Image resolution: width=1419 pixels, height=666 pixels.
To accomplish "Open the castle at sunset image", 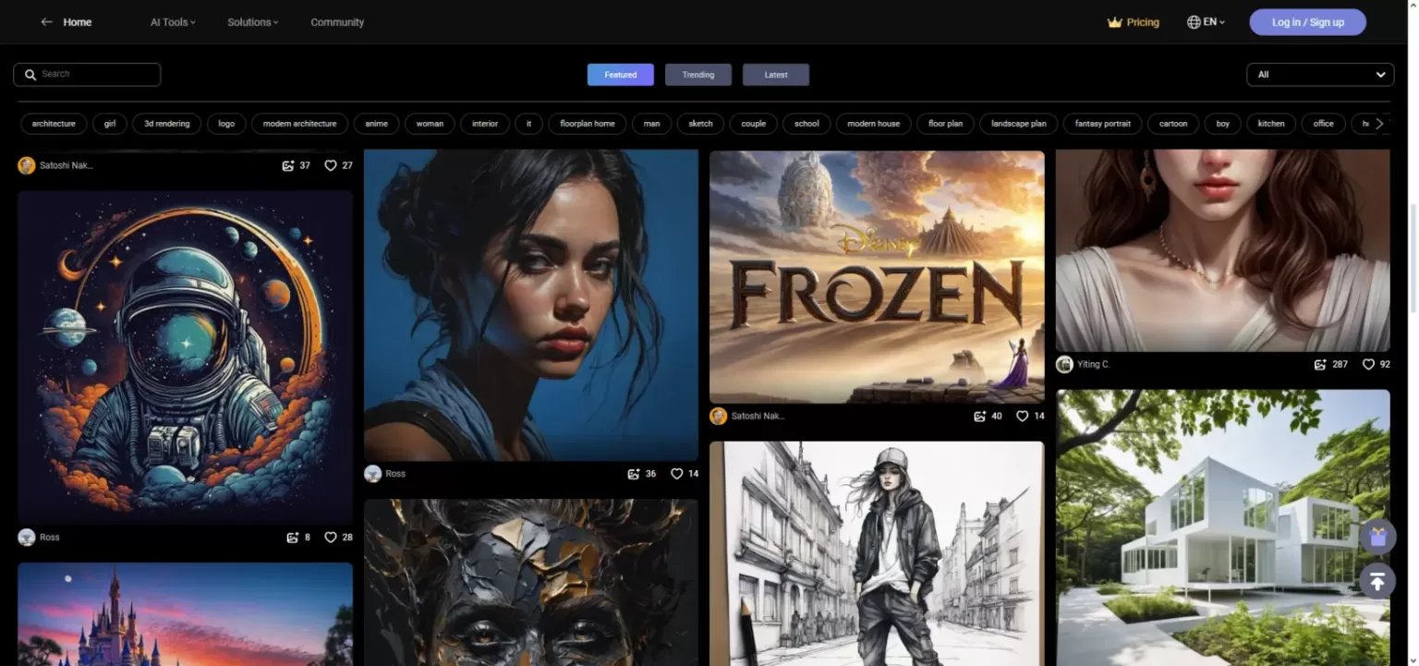I will tap(185, 614).
